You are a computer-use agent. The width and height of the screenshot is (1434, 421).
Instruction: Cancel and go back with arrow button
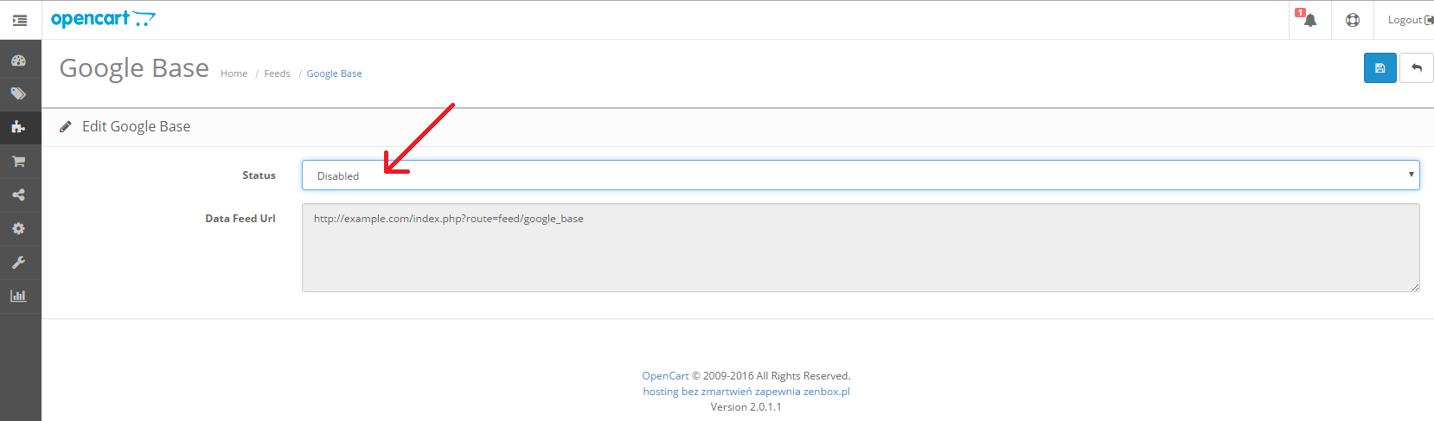point(1417,68)
